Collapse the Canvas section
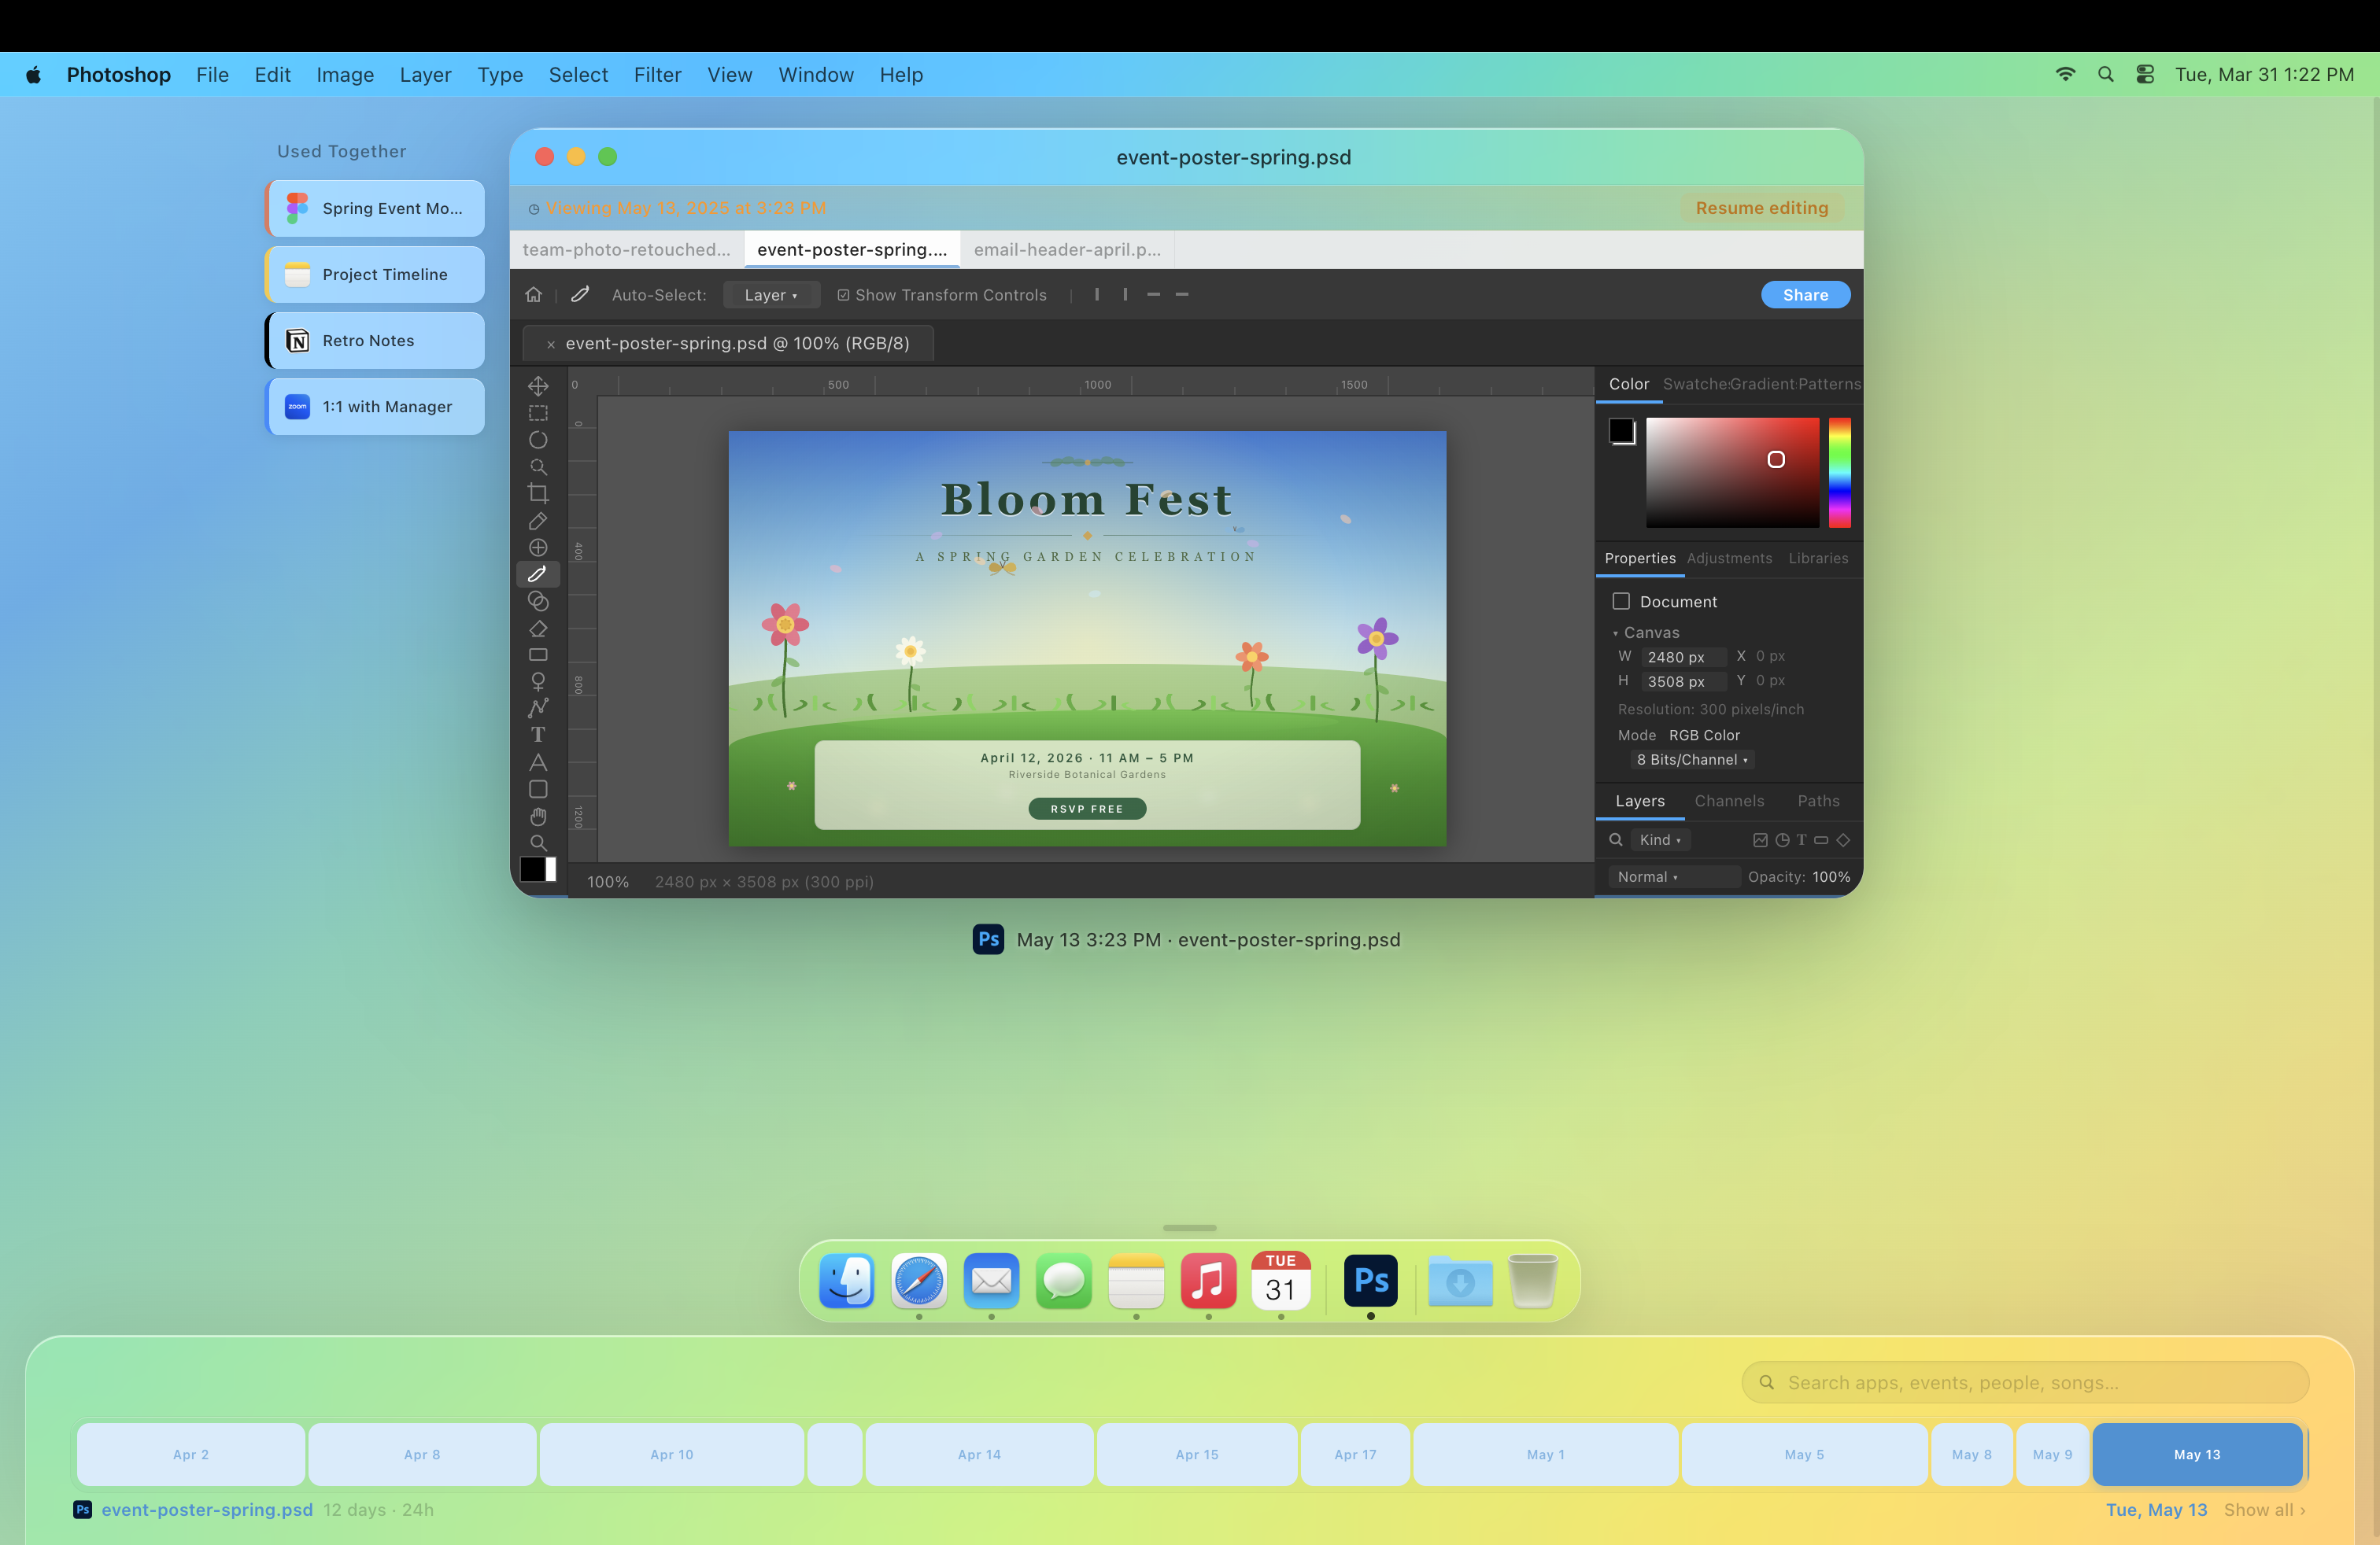This screenshot has height=1545, width=2380. tap(1615, 632)
